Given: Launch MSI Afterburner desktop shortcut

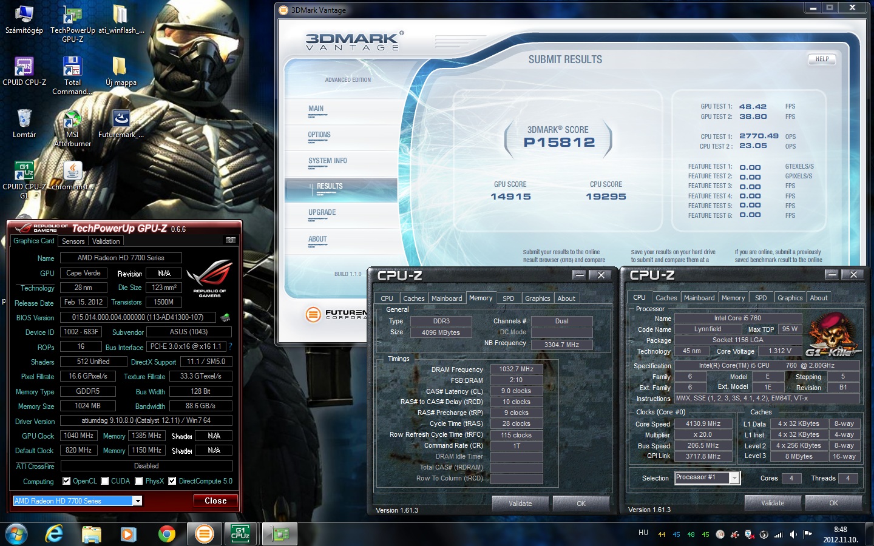Looking at the screenshot, I should 72,129.
